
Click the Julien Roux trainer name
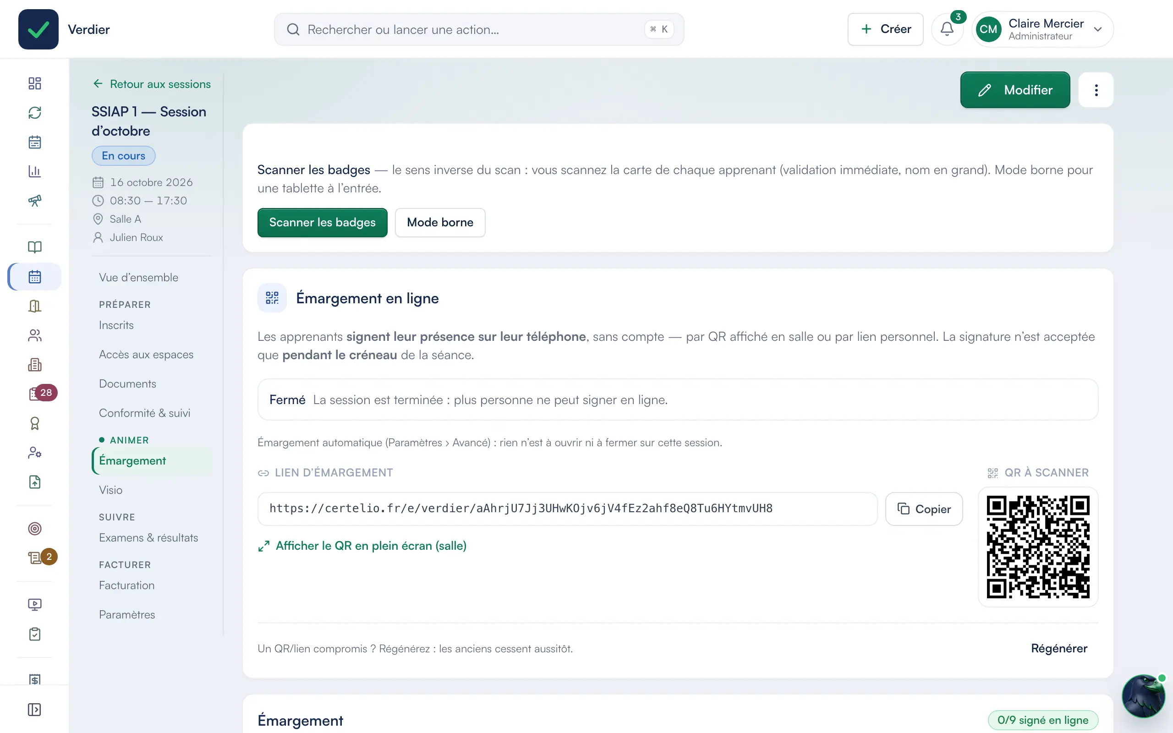coord(136,238)
